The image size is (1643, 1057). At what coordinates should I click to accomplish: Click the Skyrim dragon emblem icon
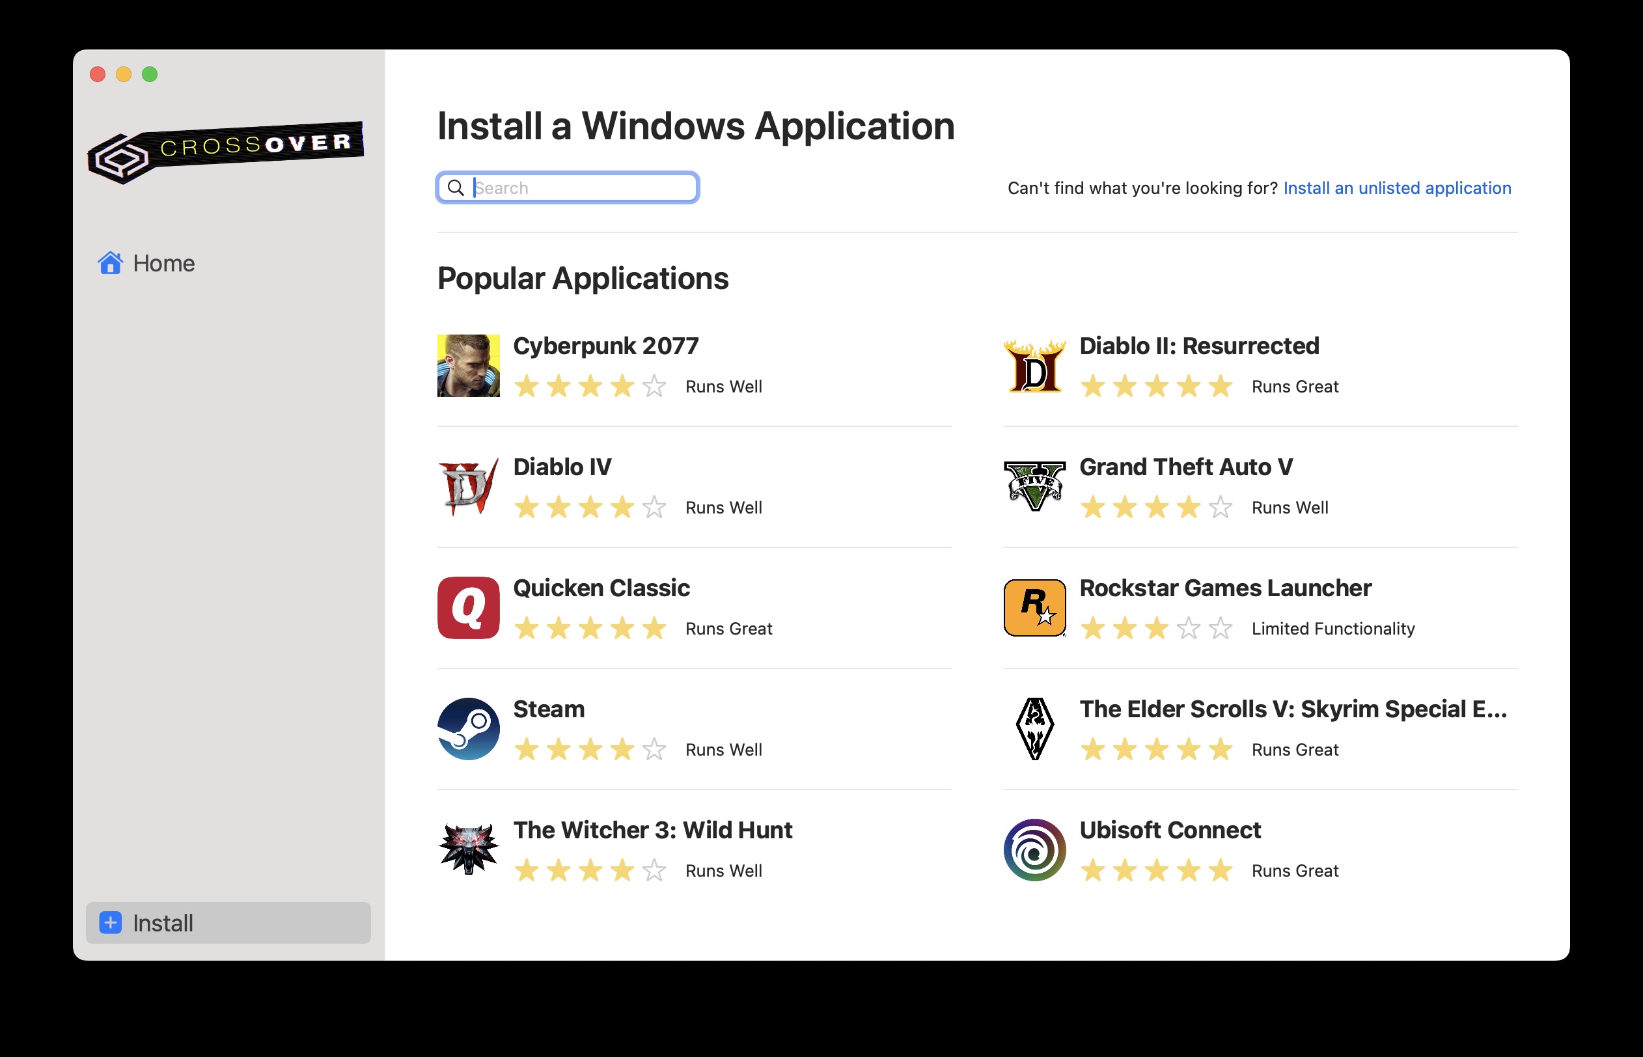[1034, 729]
